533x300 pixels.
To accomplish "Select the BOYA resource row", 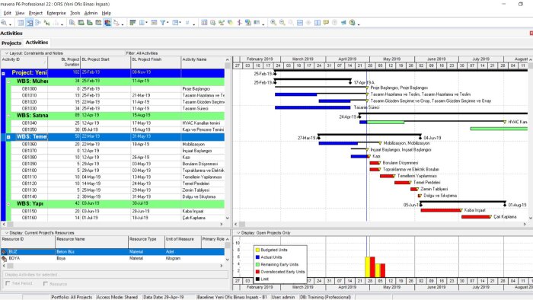I will click(112, 259).
